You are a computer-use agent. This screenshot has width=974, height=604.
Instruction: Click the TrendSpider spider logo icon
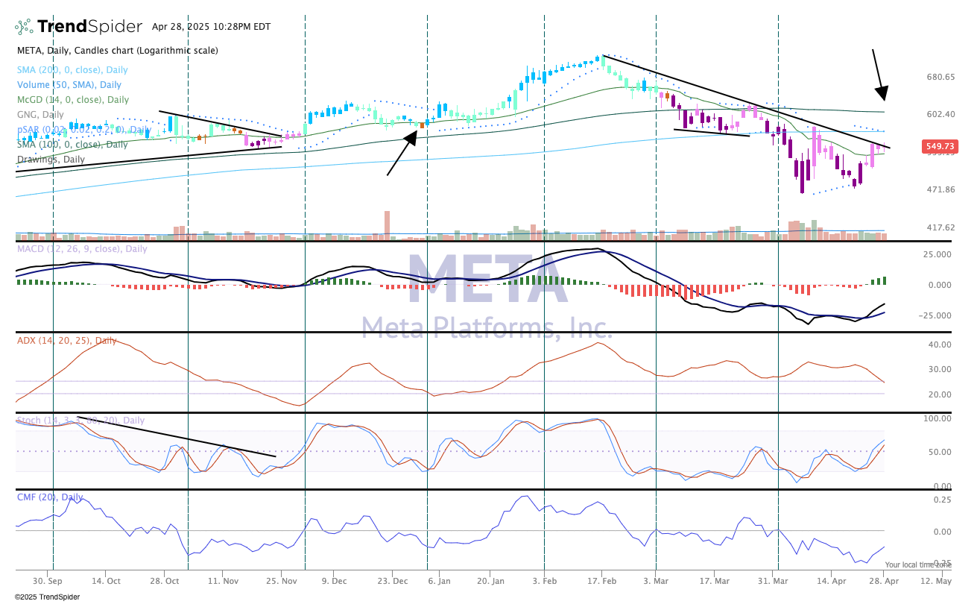24,27
